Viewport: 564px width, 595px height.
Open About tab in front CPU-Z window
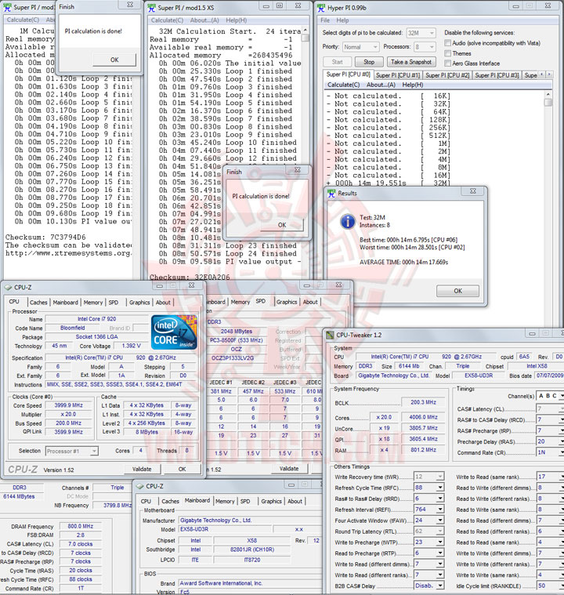coord(163,303)
